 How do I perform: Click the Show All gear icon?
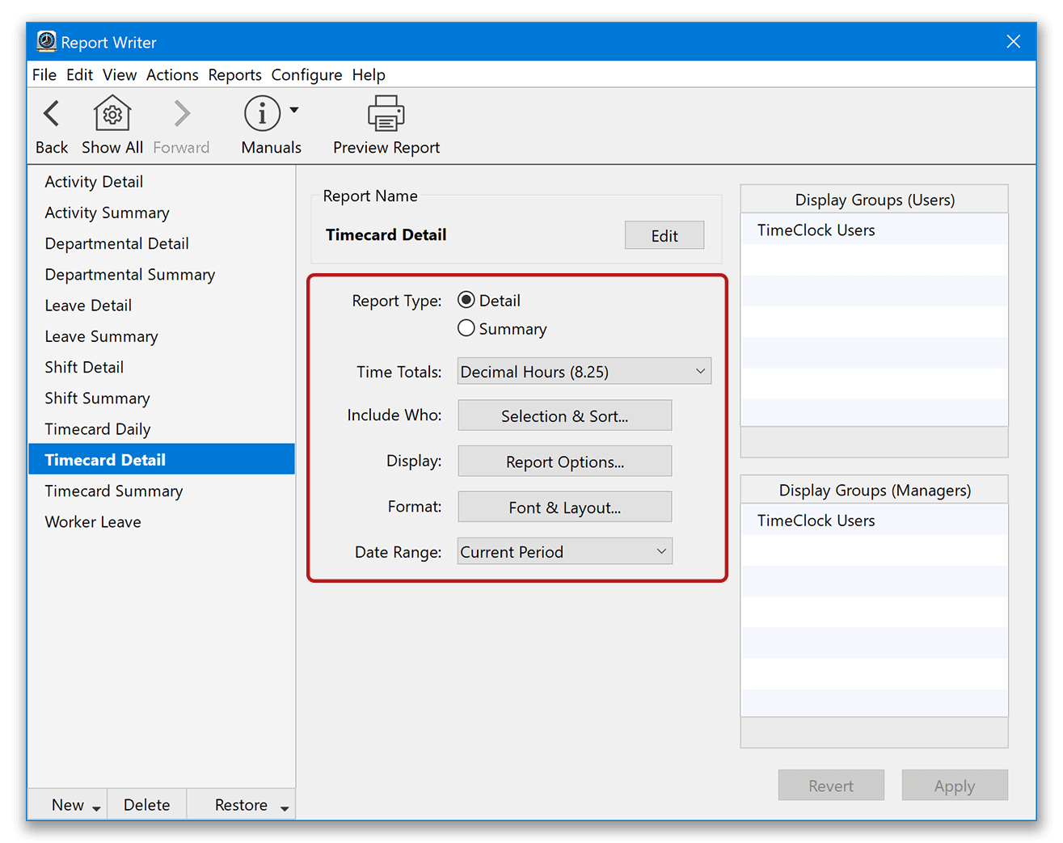coord(112,113)
